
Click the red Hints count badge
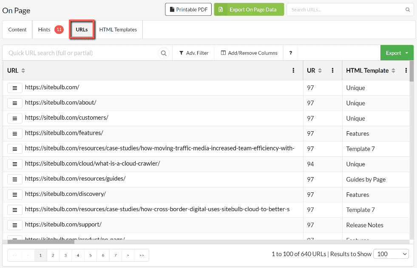59,29
